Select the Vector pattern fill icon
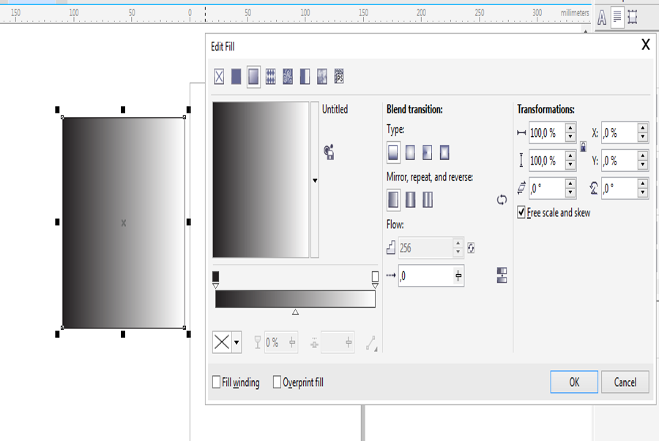 [271, 77]
